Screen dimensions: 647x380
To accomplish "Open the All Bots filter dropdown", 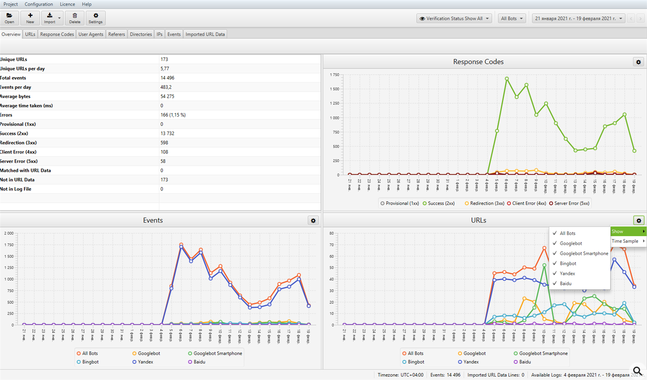I will coord(512,18).
